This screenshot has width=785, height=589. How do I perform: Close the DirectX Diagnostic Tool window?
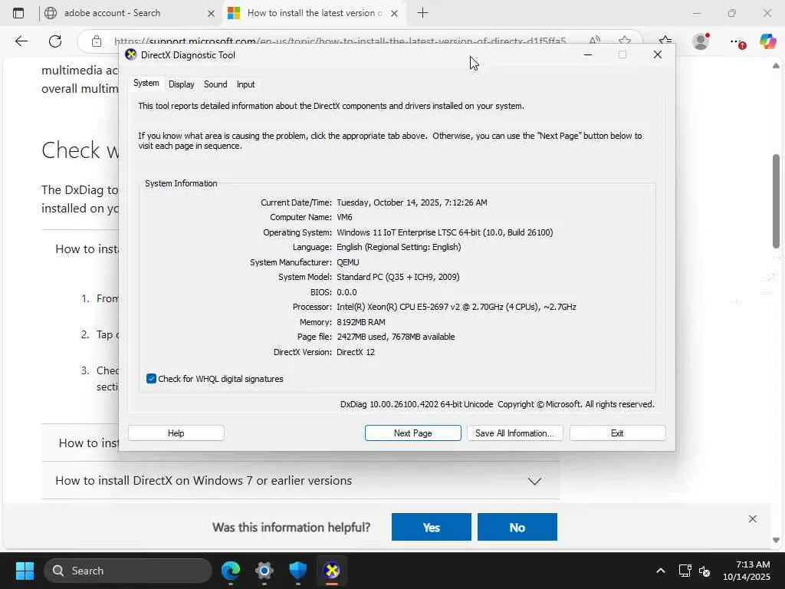(657, 54)
